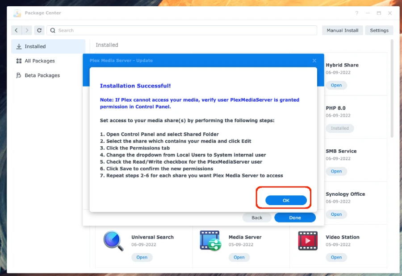The image size is (402, 276).
Task: Click the SMB Service package title
Action: pyautogui.click(x=341, y=151)
